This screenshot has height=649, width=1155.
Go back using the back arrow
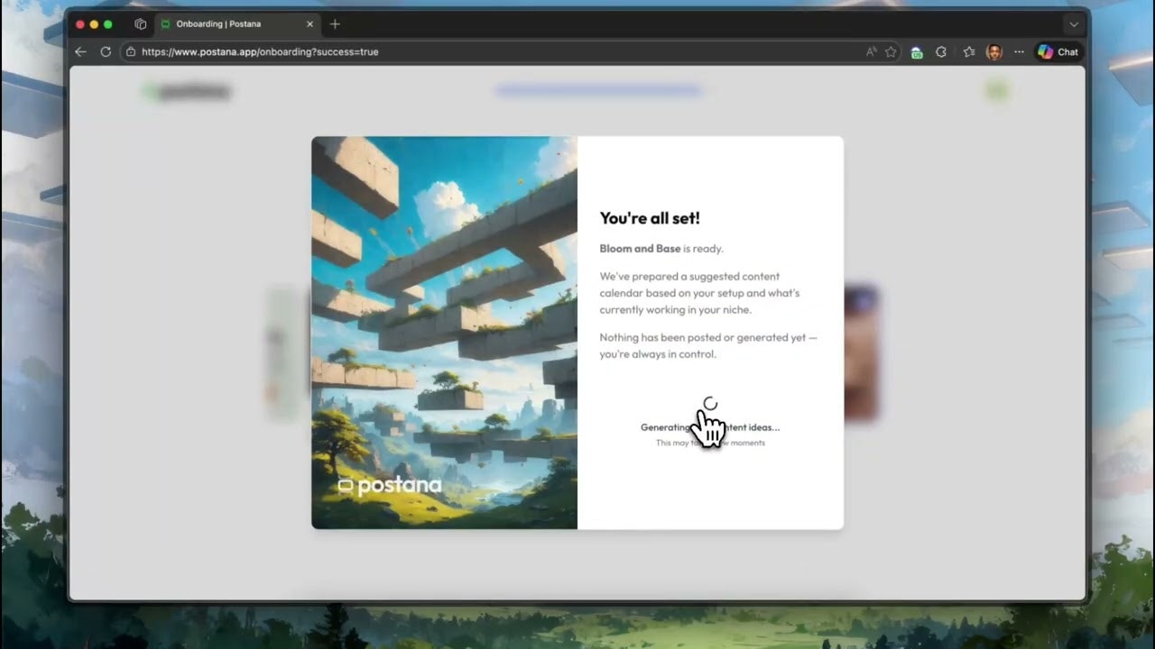(80, 51)
